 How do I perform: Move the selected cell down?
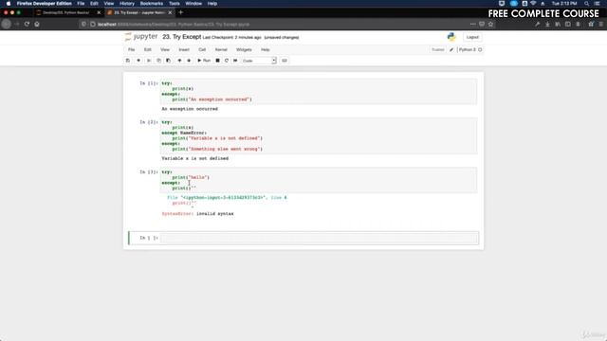(x=189, y=61)
